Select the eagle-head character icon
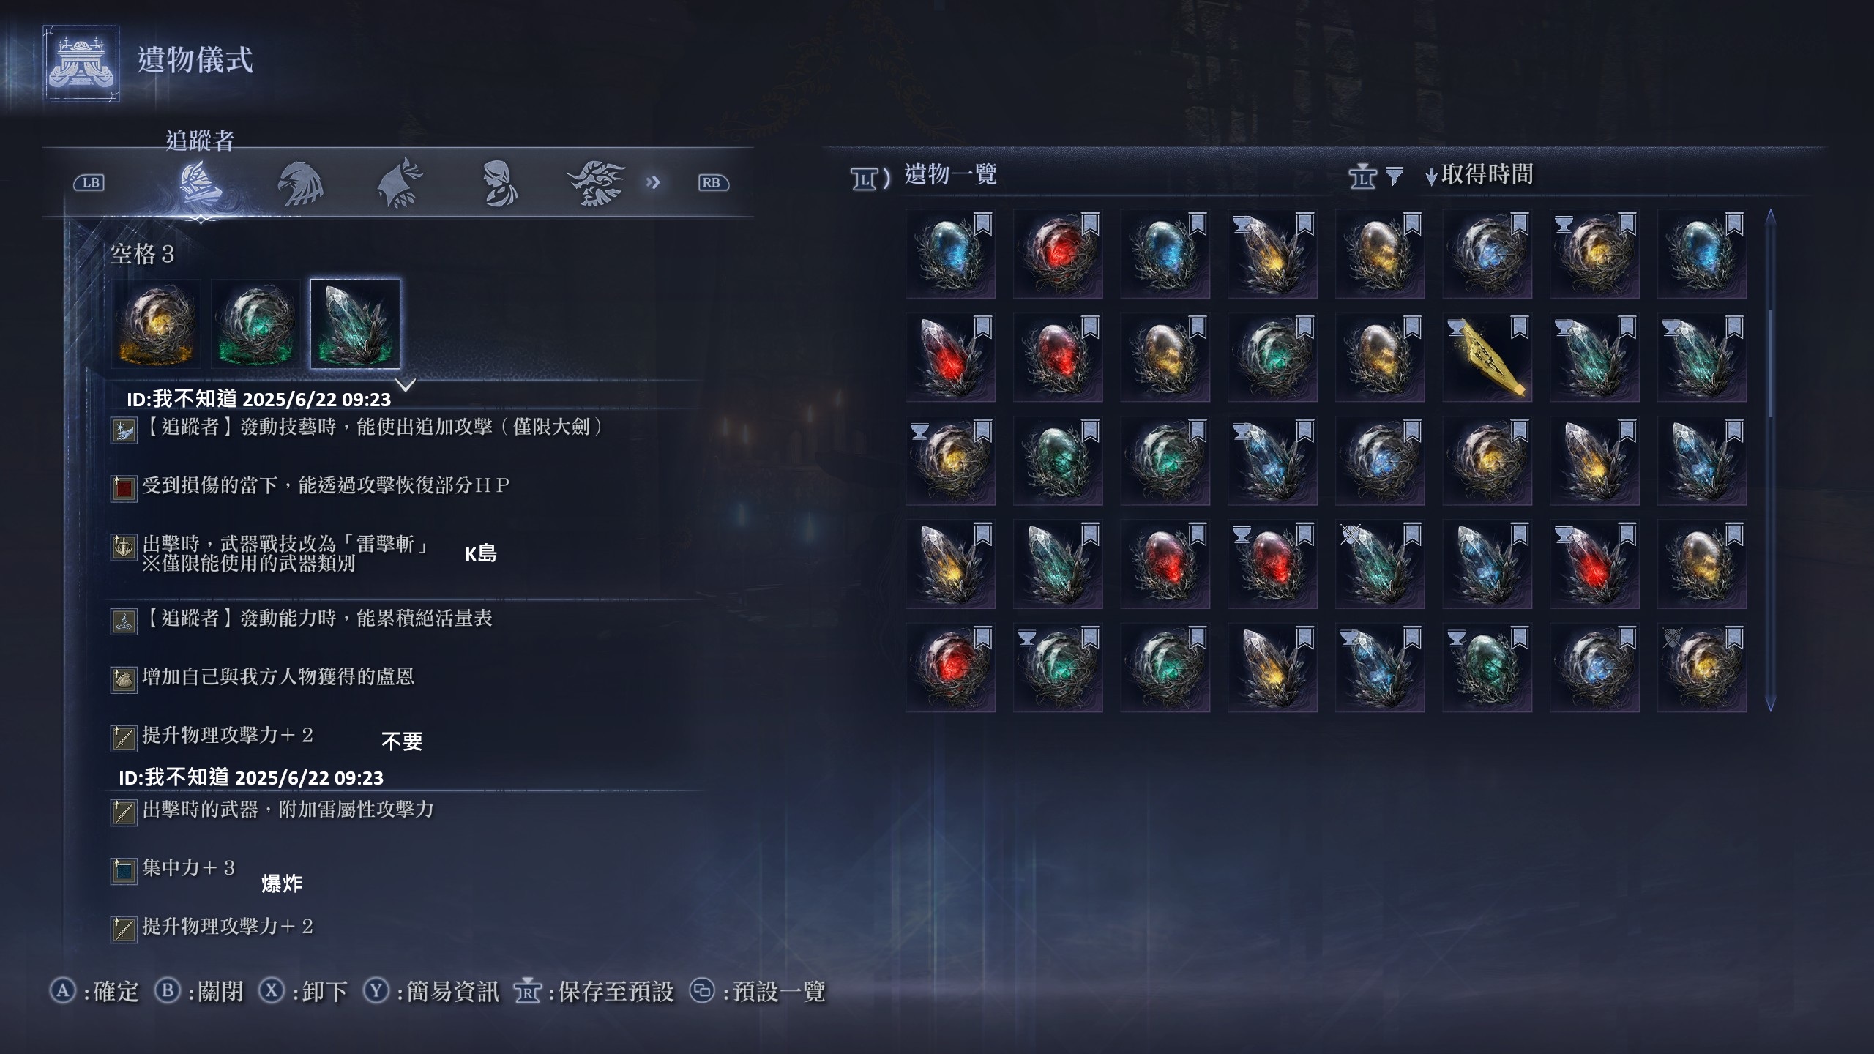This screenshot has width=1874, height=1054. tap(300, 184)
